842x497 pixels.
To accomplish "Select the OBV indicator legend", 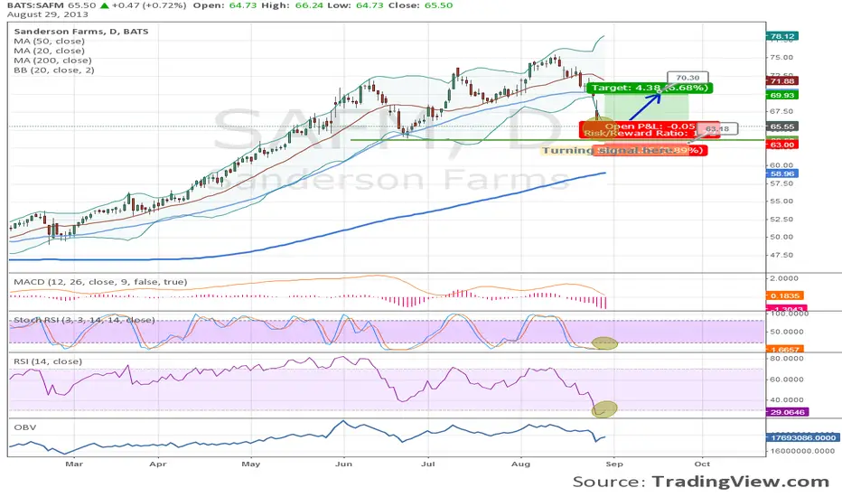I will pos(25,427).
